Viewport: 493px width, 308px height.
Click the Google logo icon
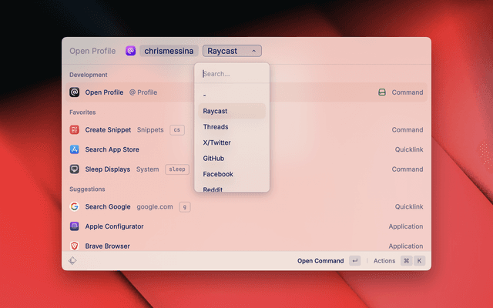pos(75,207)
